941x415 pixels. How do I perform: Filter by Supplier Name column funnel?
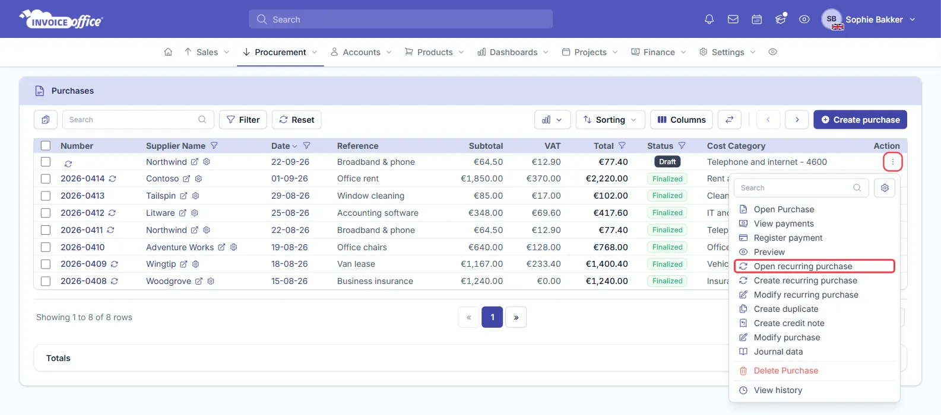[214, 146]
